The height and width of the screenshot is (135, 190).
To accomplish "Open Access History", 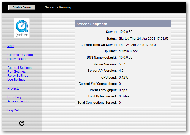I will click(x=18, y=101).
